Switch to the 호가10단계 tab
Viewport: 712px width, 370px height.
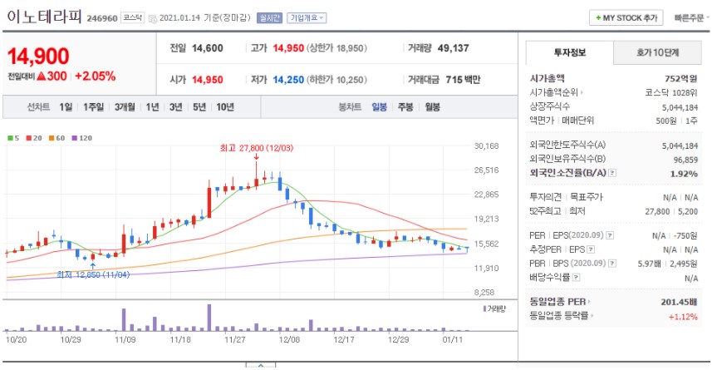pos(657,52)
